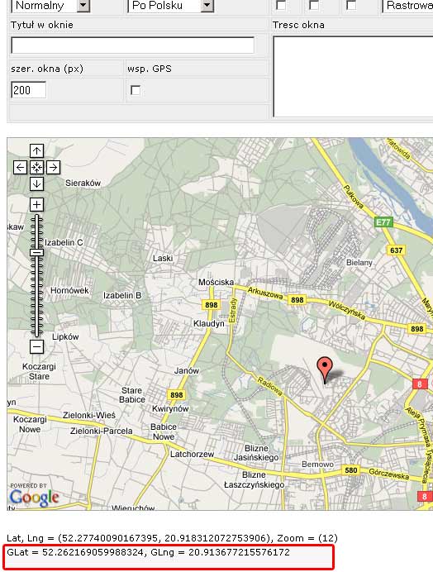This screenshot has width=433, height=572.
Task: Click the Pułkowa street label
Action: click(x=353, y=197)
